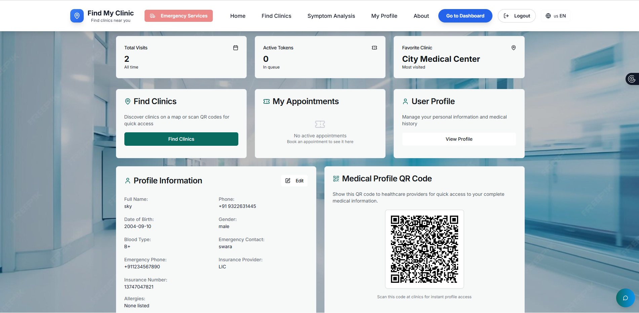Click the phone number +91 9322631445
This screenshot has height=313, width=639.
pos(237,206)
